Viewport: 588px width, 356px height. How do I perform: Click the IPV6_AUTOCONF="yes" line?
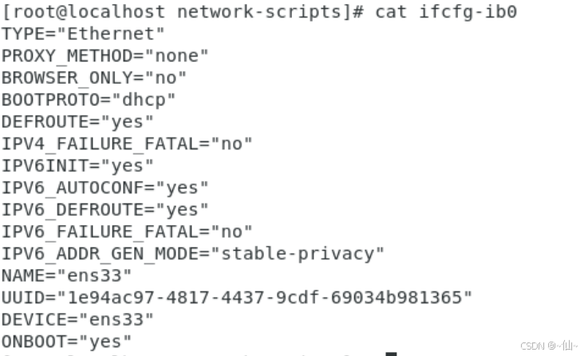[x=105, y=188]
